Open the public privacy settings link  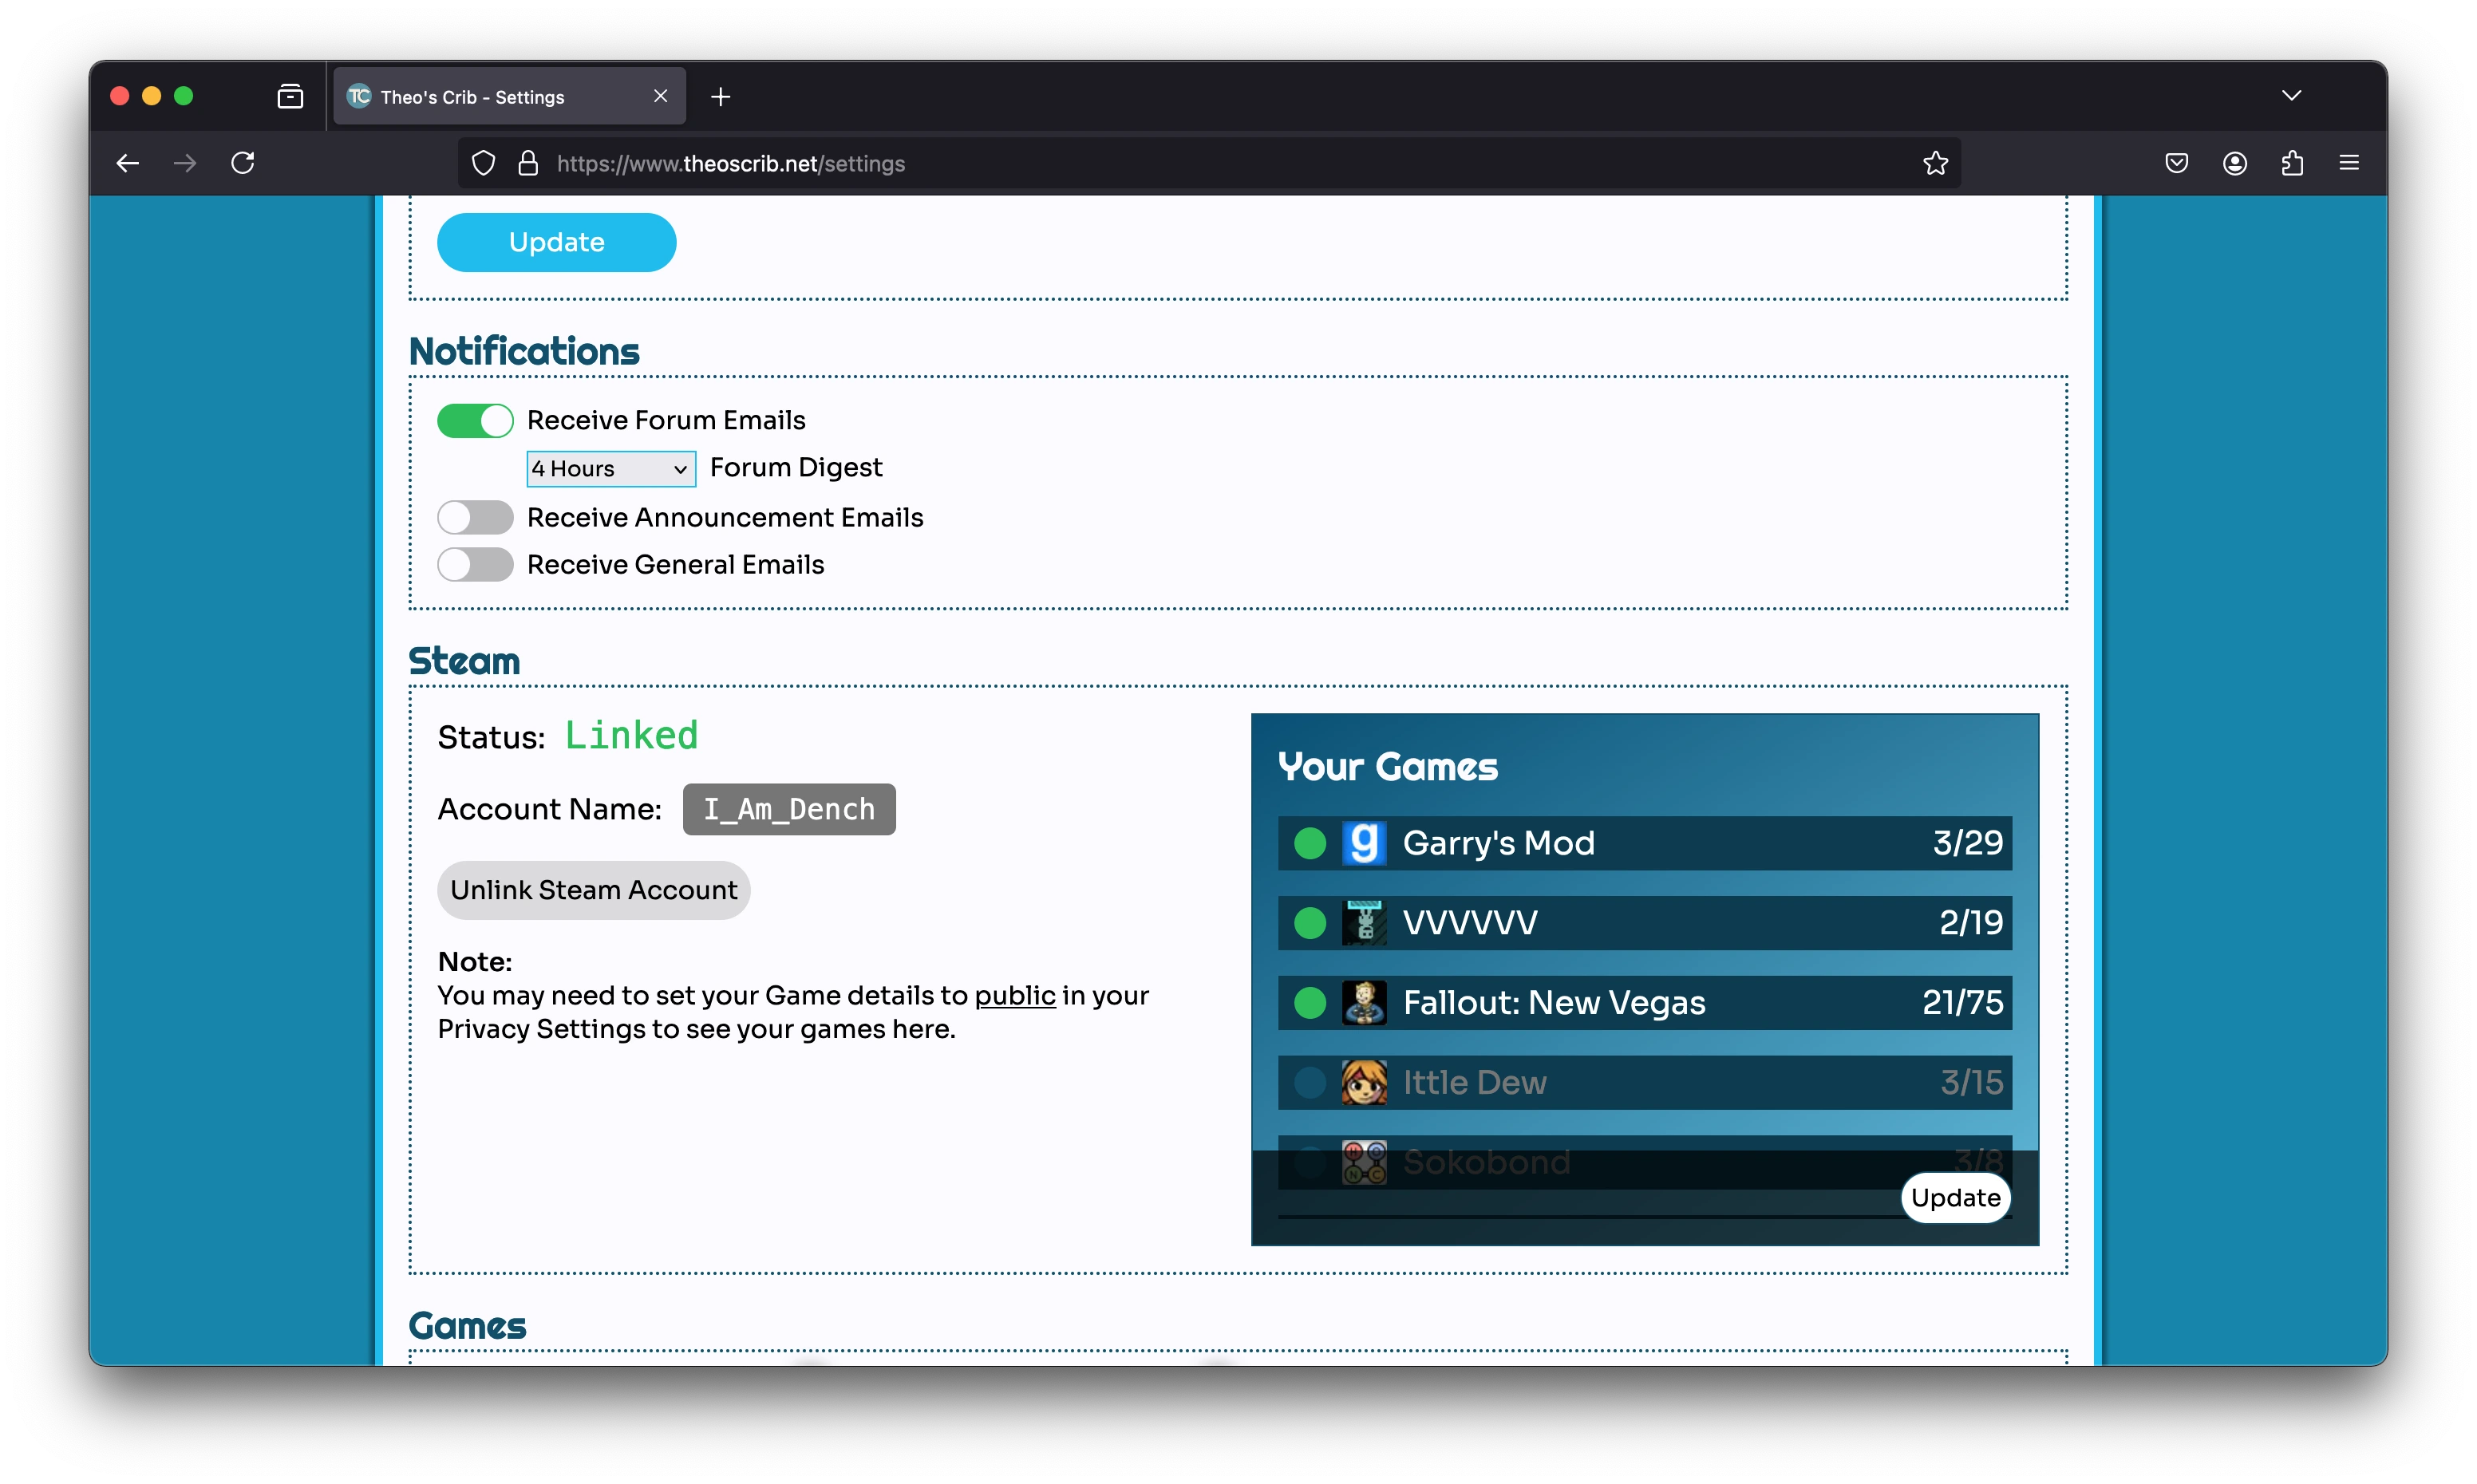click(x=1014, y=995)
